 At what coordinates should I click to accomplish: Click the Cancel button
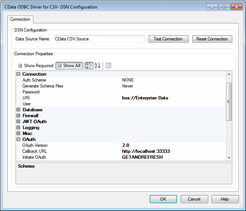[195, 199]
